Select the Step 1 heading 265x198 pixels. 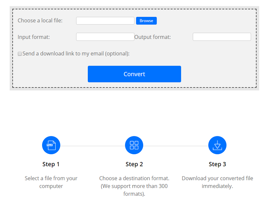51,164
